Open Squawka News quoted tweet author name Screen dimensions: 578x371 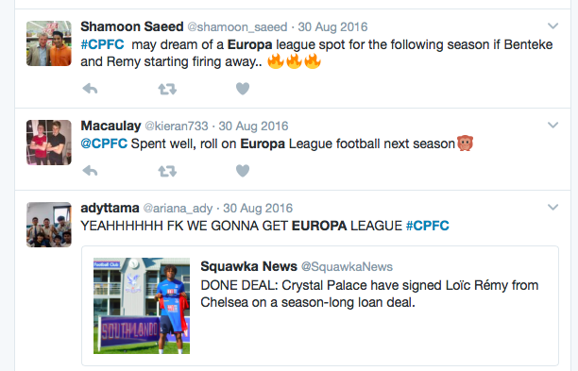pyautogui.click(x=248, y=266)
